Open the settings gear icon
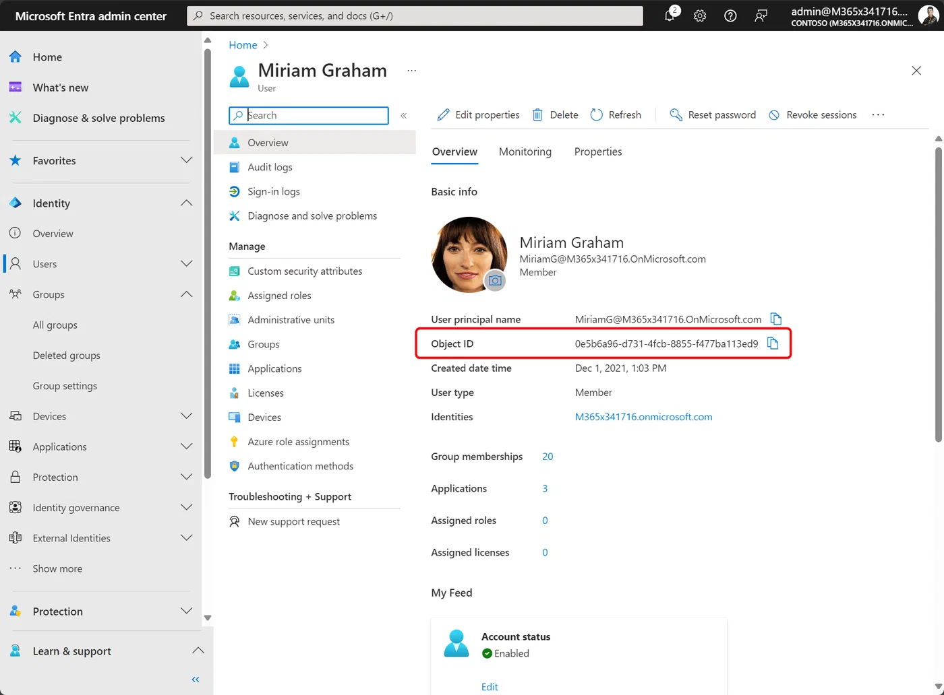The width and height of the screenshot is (944, 695). (700, 15)
